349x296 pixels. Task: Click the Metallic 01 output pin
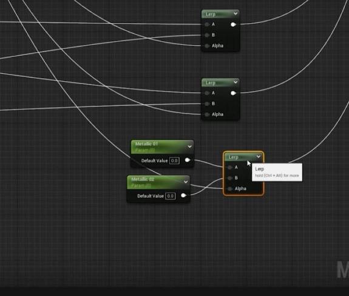pos(188,160)
